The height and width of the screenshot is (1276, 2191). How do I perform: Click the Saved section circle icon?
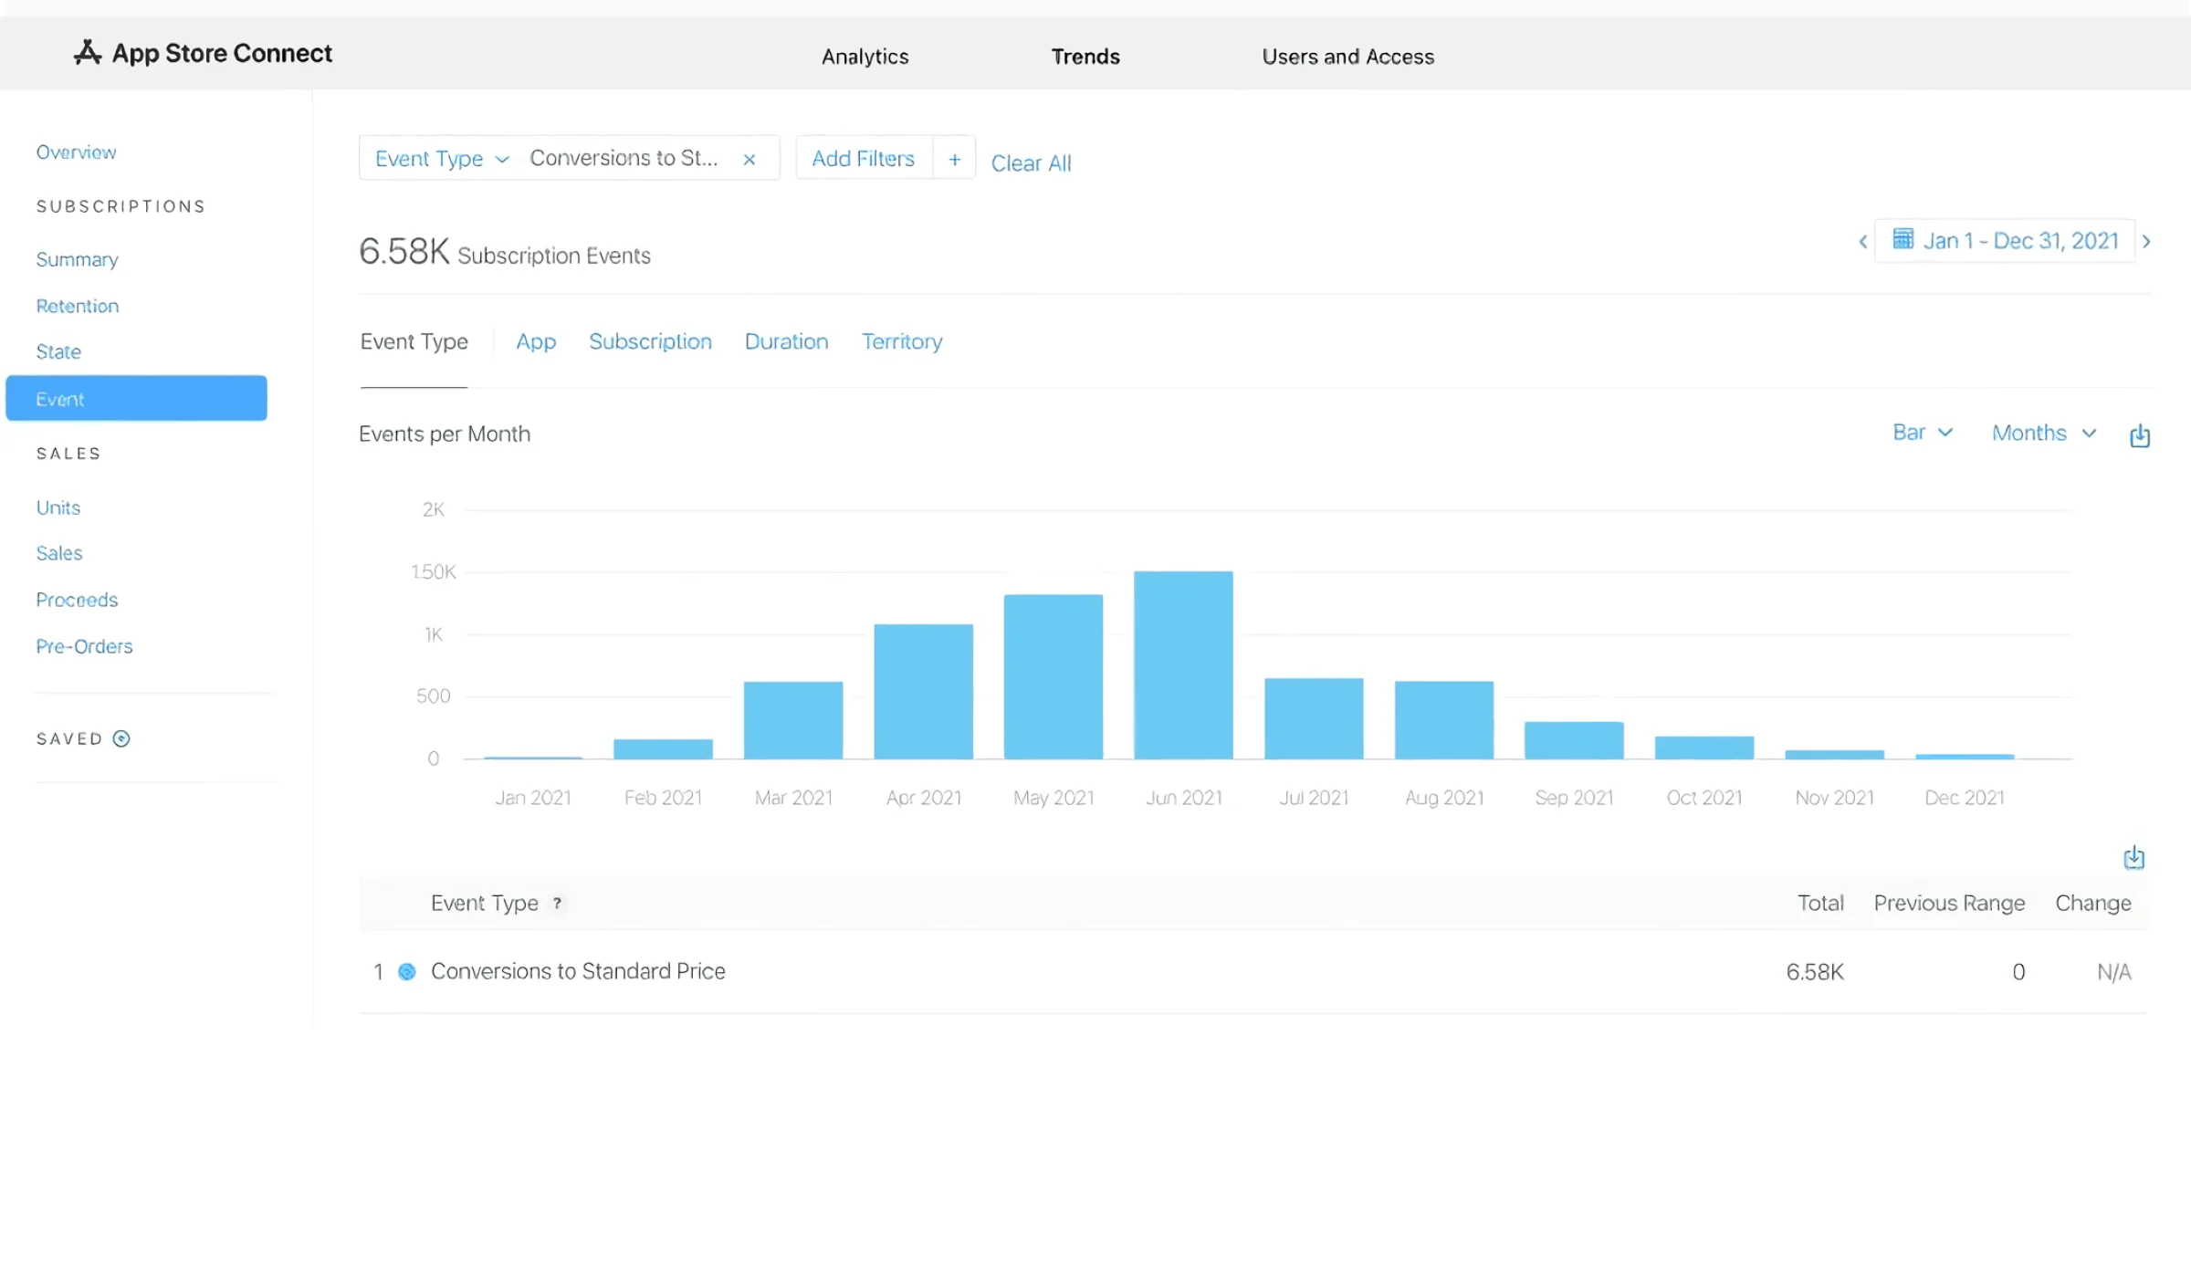tap(121, 738)
